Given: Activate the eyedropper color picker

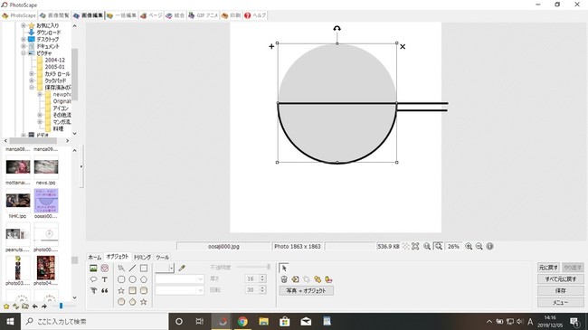Looking at the screenshot, I should (x=182, y=268).
